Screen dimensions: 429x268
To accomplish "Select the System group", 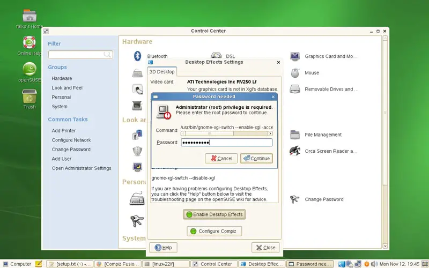I will point(60,107).
